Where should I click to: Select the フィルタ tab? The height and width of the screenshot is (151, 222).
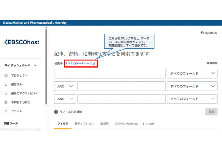click(x=63, y=124)
